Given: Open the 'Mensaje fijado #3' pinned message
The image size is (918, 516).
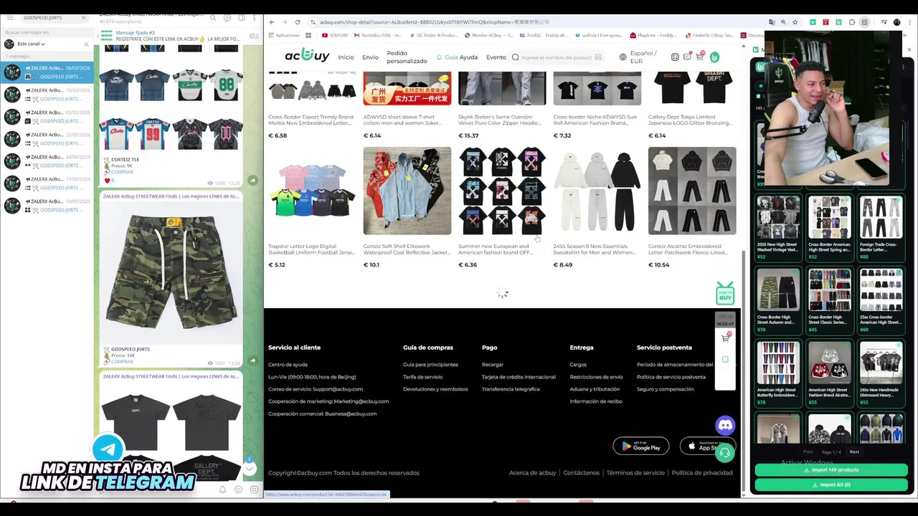Looking at the screenshot, I should click(x=171, y=36).
